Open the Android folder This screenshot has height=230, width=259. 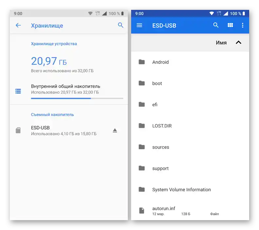click(190, 62)
